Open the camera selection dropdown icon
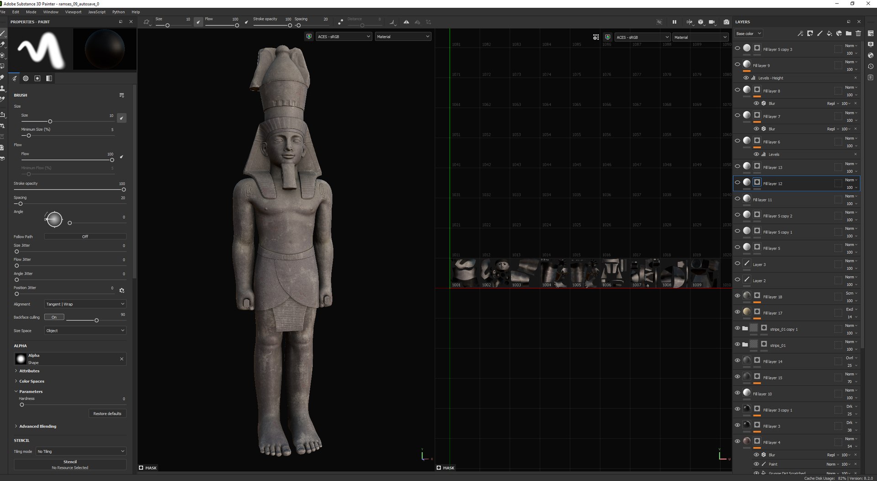 pos(712,22)
